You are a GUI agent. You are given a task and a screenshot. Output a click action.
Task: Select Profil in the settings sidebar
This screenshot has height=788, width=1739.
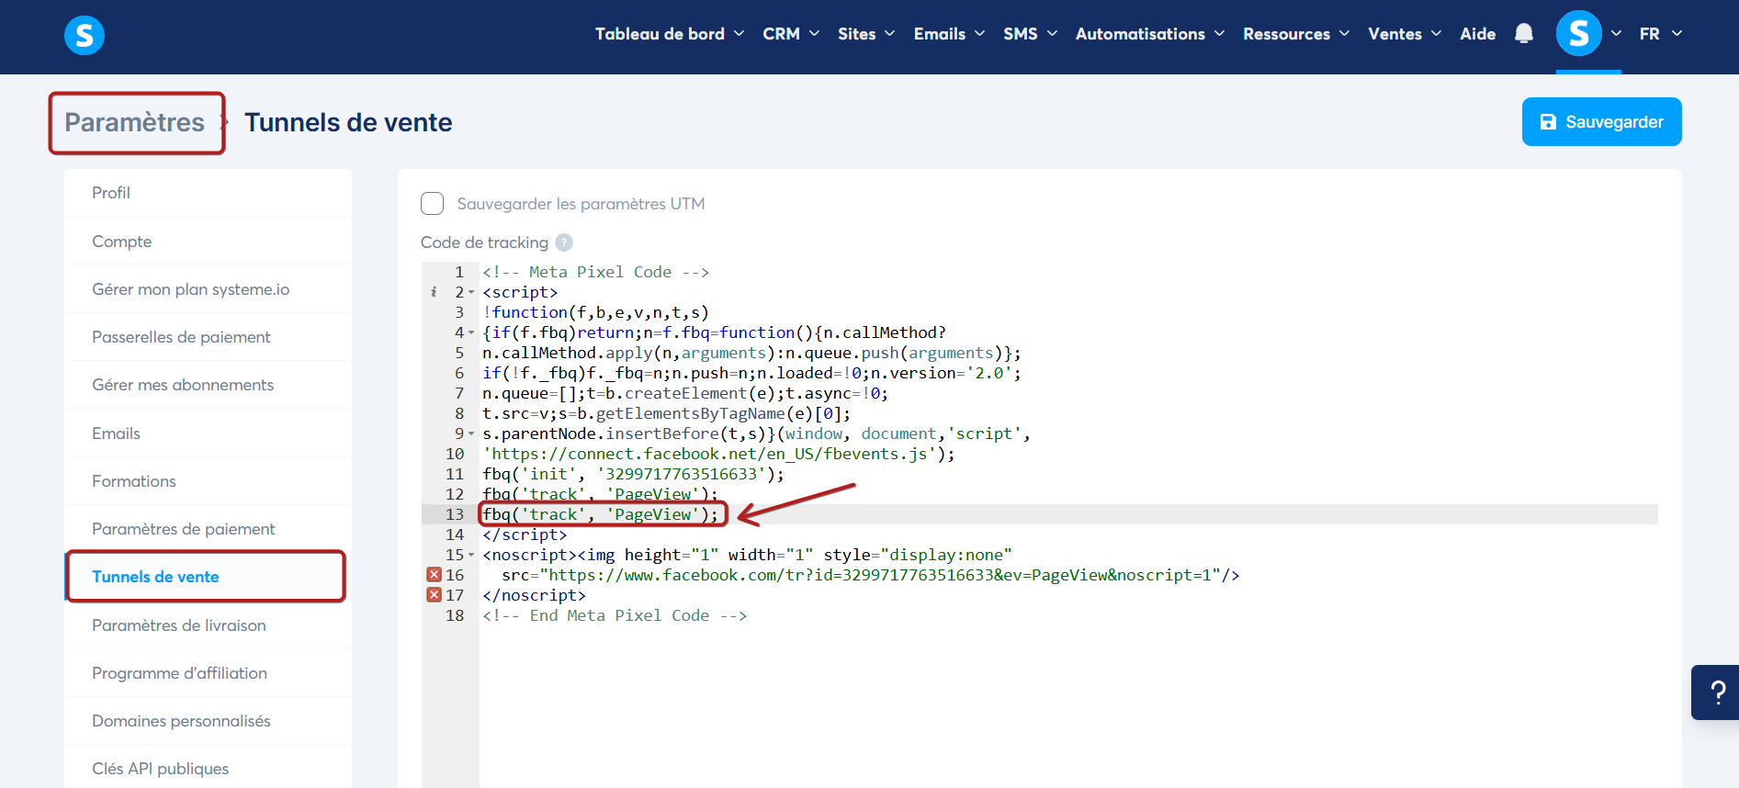pyautogui.click(x=208, y=193)
